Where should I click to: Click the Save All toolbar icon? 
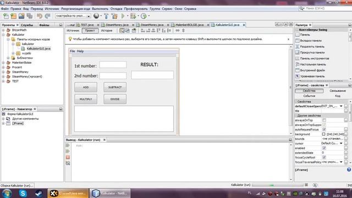29,16
